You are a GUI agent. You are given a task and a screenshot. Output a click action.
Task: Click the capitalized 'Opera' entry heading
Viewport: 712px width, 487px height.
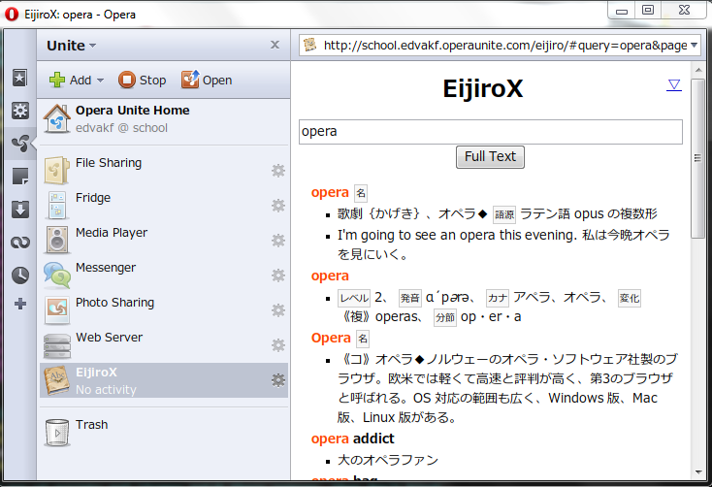pos(331,338)
